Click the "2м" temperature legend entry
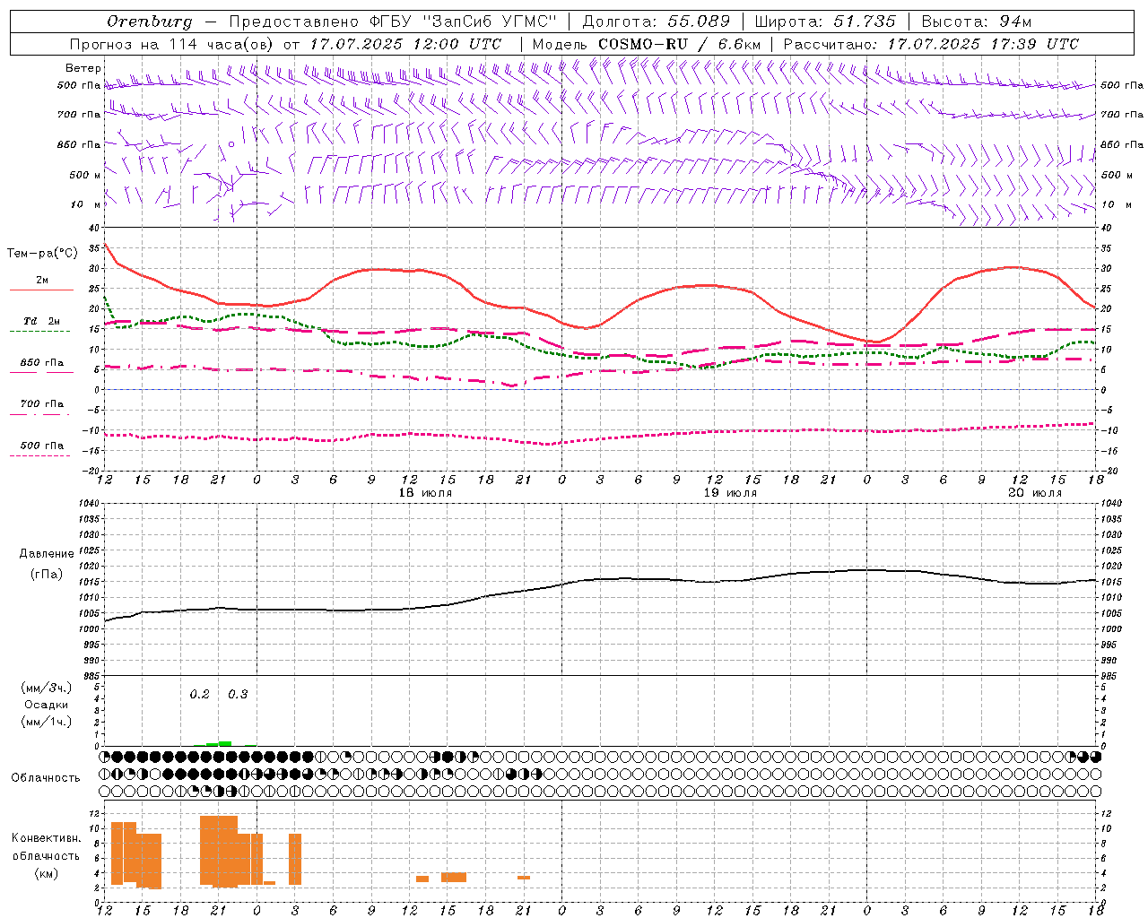Image resolution: width=1148 pixels, height=918 pixels. point(42,281)
